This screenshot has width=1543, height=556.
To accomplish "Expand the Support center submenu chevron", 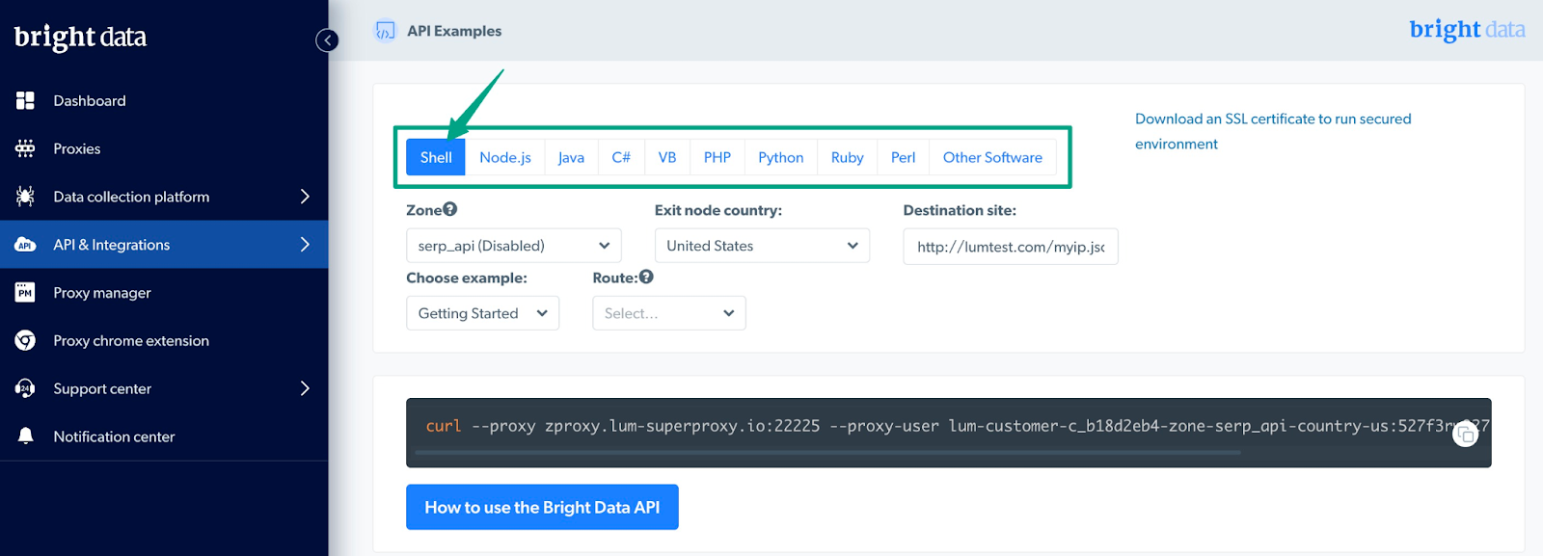I will [305, 388].
